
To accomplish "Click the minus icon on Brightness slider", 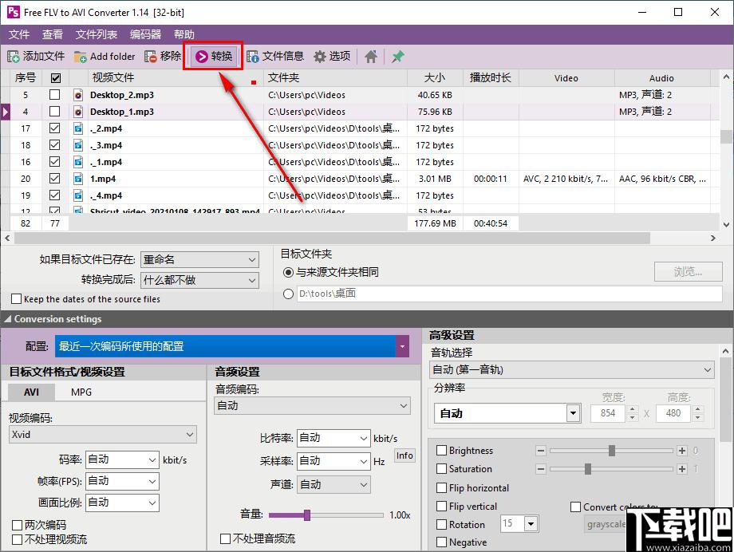I will tap(541, 451).
